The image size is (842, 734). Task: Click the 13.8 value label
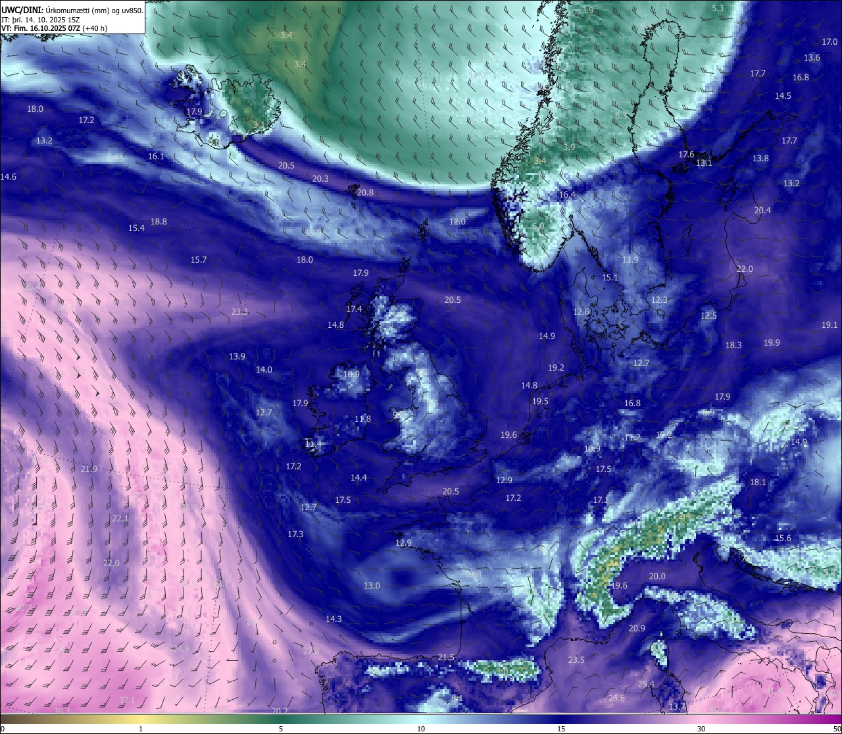point(760,158)
